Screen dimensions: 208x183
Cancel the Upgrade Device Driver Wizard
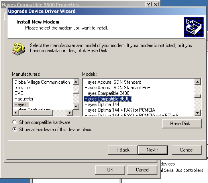pos(186,150)
